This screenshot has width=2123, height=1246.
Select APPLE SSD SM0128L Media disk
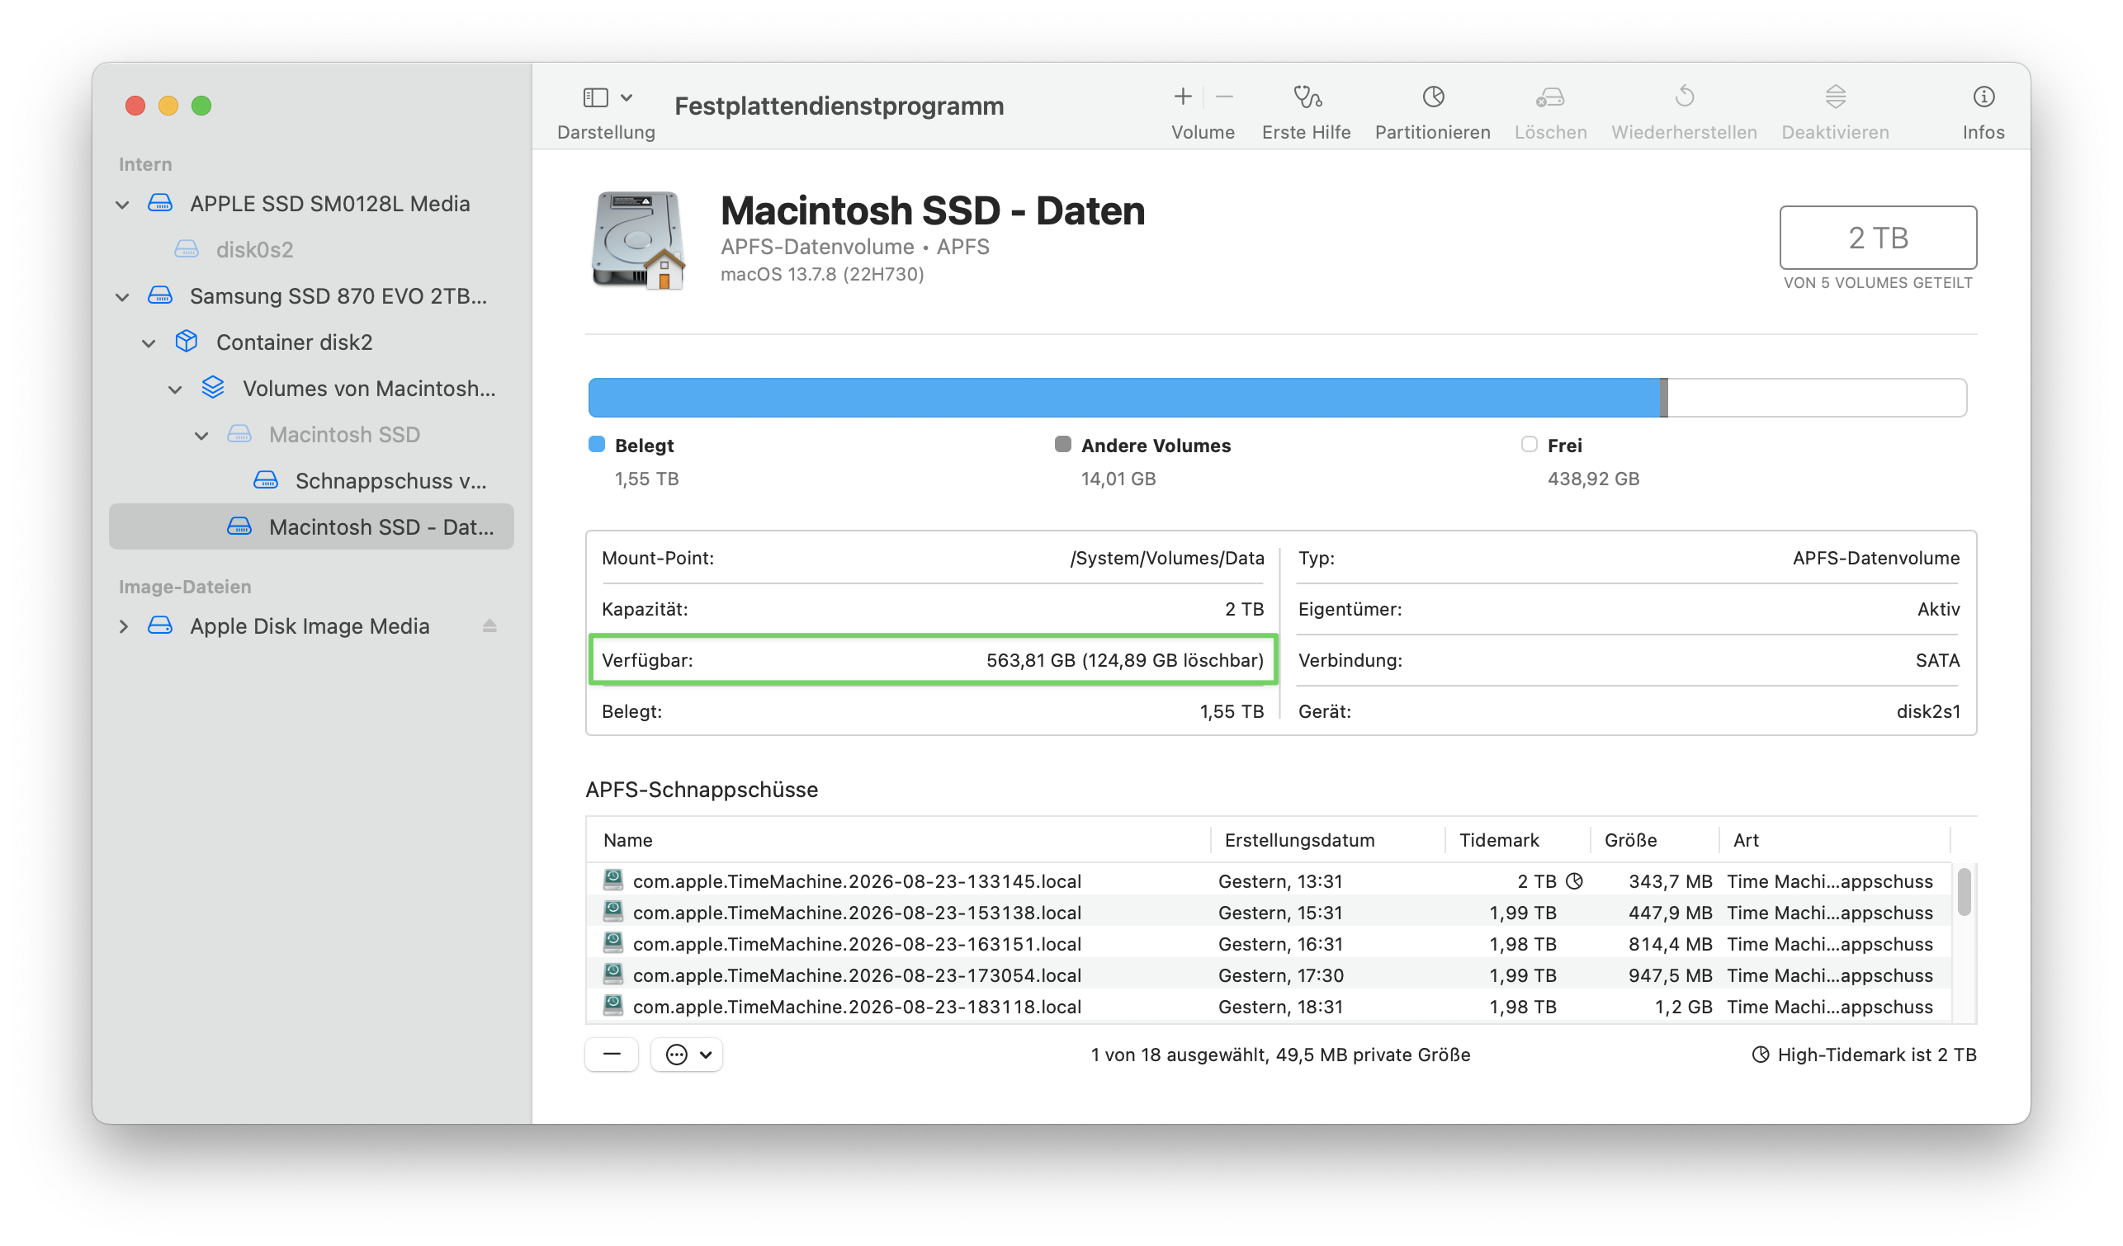coord(312,204)
